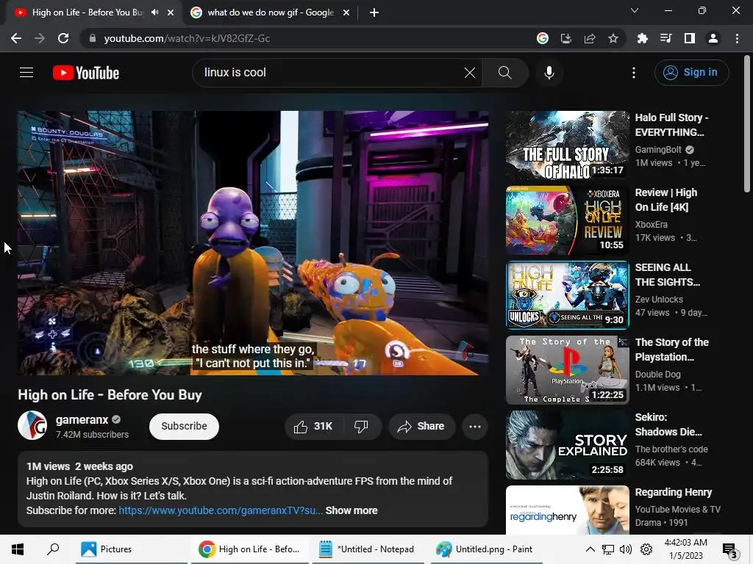Open Review High On Life 4K title

coord(666,200)
